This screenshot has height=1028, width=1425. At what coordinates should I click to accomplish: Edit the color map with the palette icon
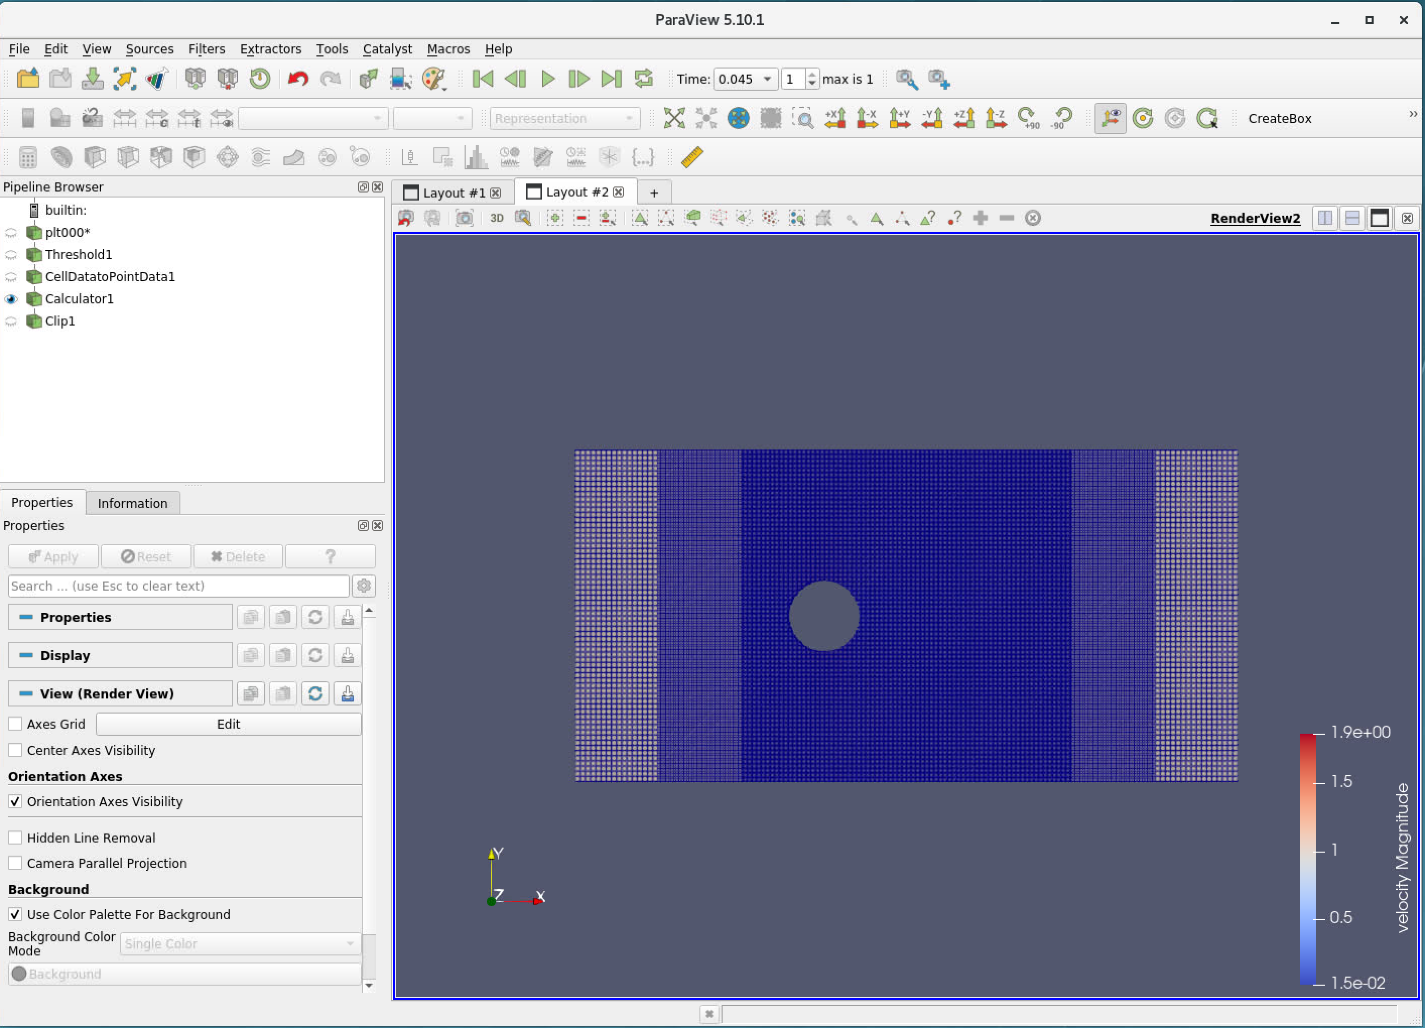(x=433, y=79)
